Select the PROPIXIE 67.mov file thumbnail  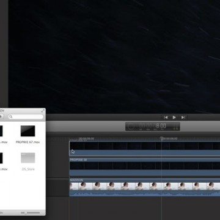[x=28, y=131]
